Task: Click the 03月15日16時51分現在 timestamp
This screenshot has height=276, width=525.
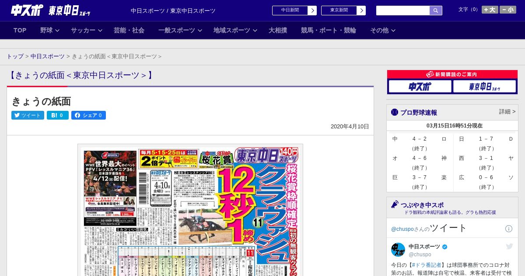Action: tap(455, 126)
